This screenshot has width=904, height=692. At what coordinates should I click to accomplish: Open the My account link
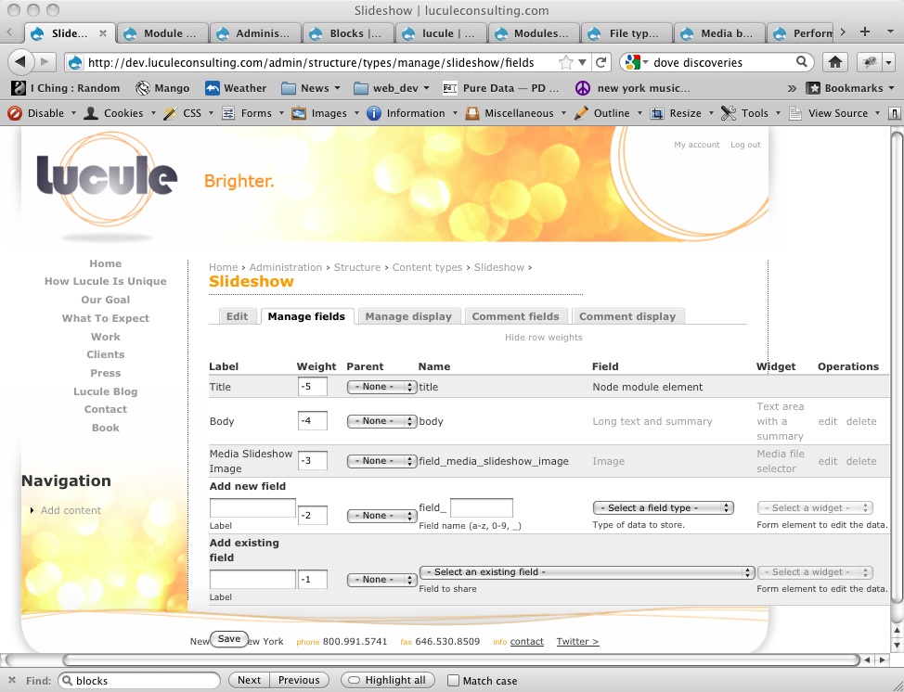[696, 146]
